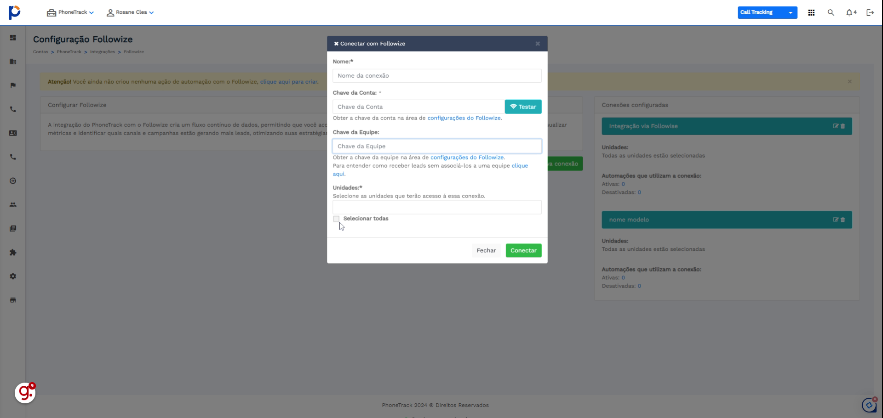Delete the Integração via Followise connection

coord(843,126)
